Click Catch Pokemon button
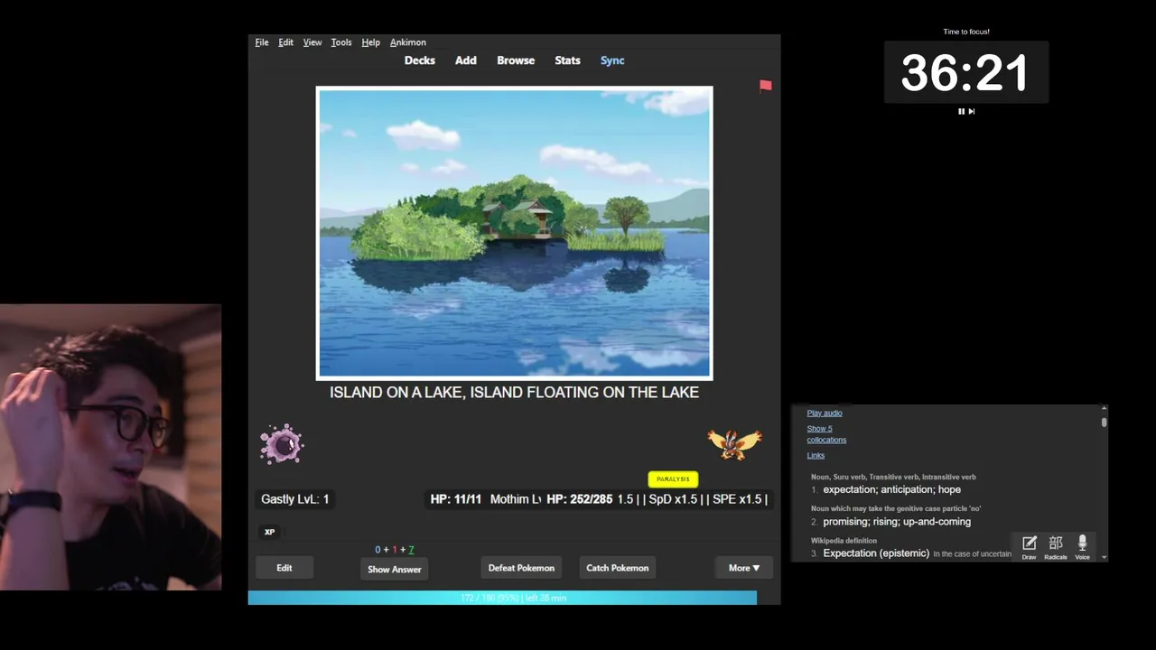Image resolution: width=1156 pixels, height=650 pixels. point(618,568)
